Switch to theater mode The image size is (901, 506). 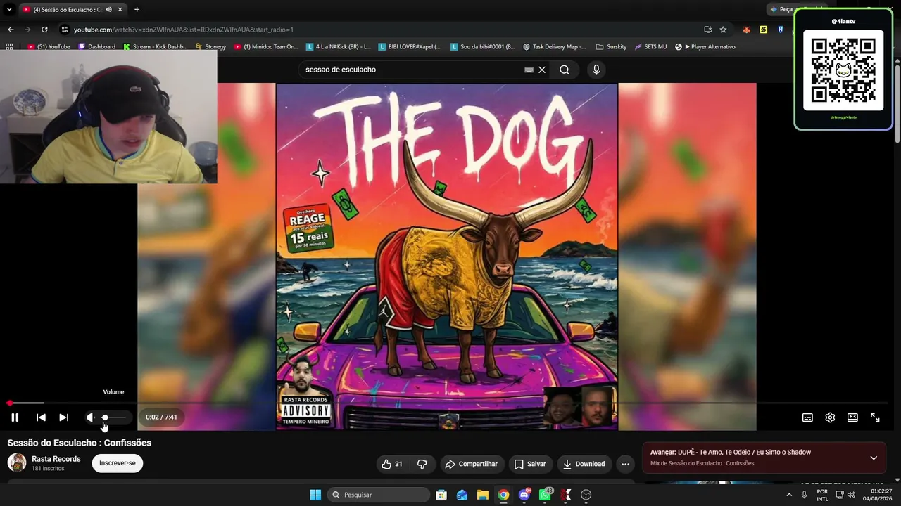pyautogui.click(x=852, y=417)
